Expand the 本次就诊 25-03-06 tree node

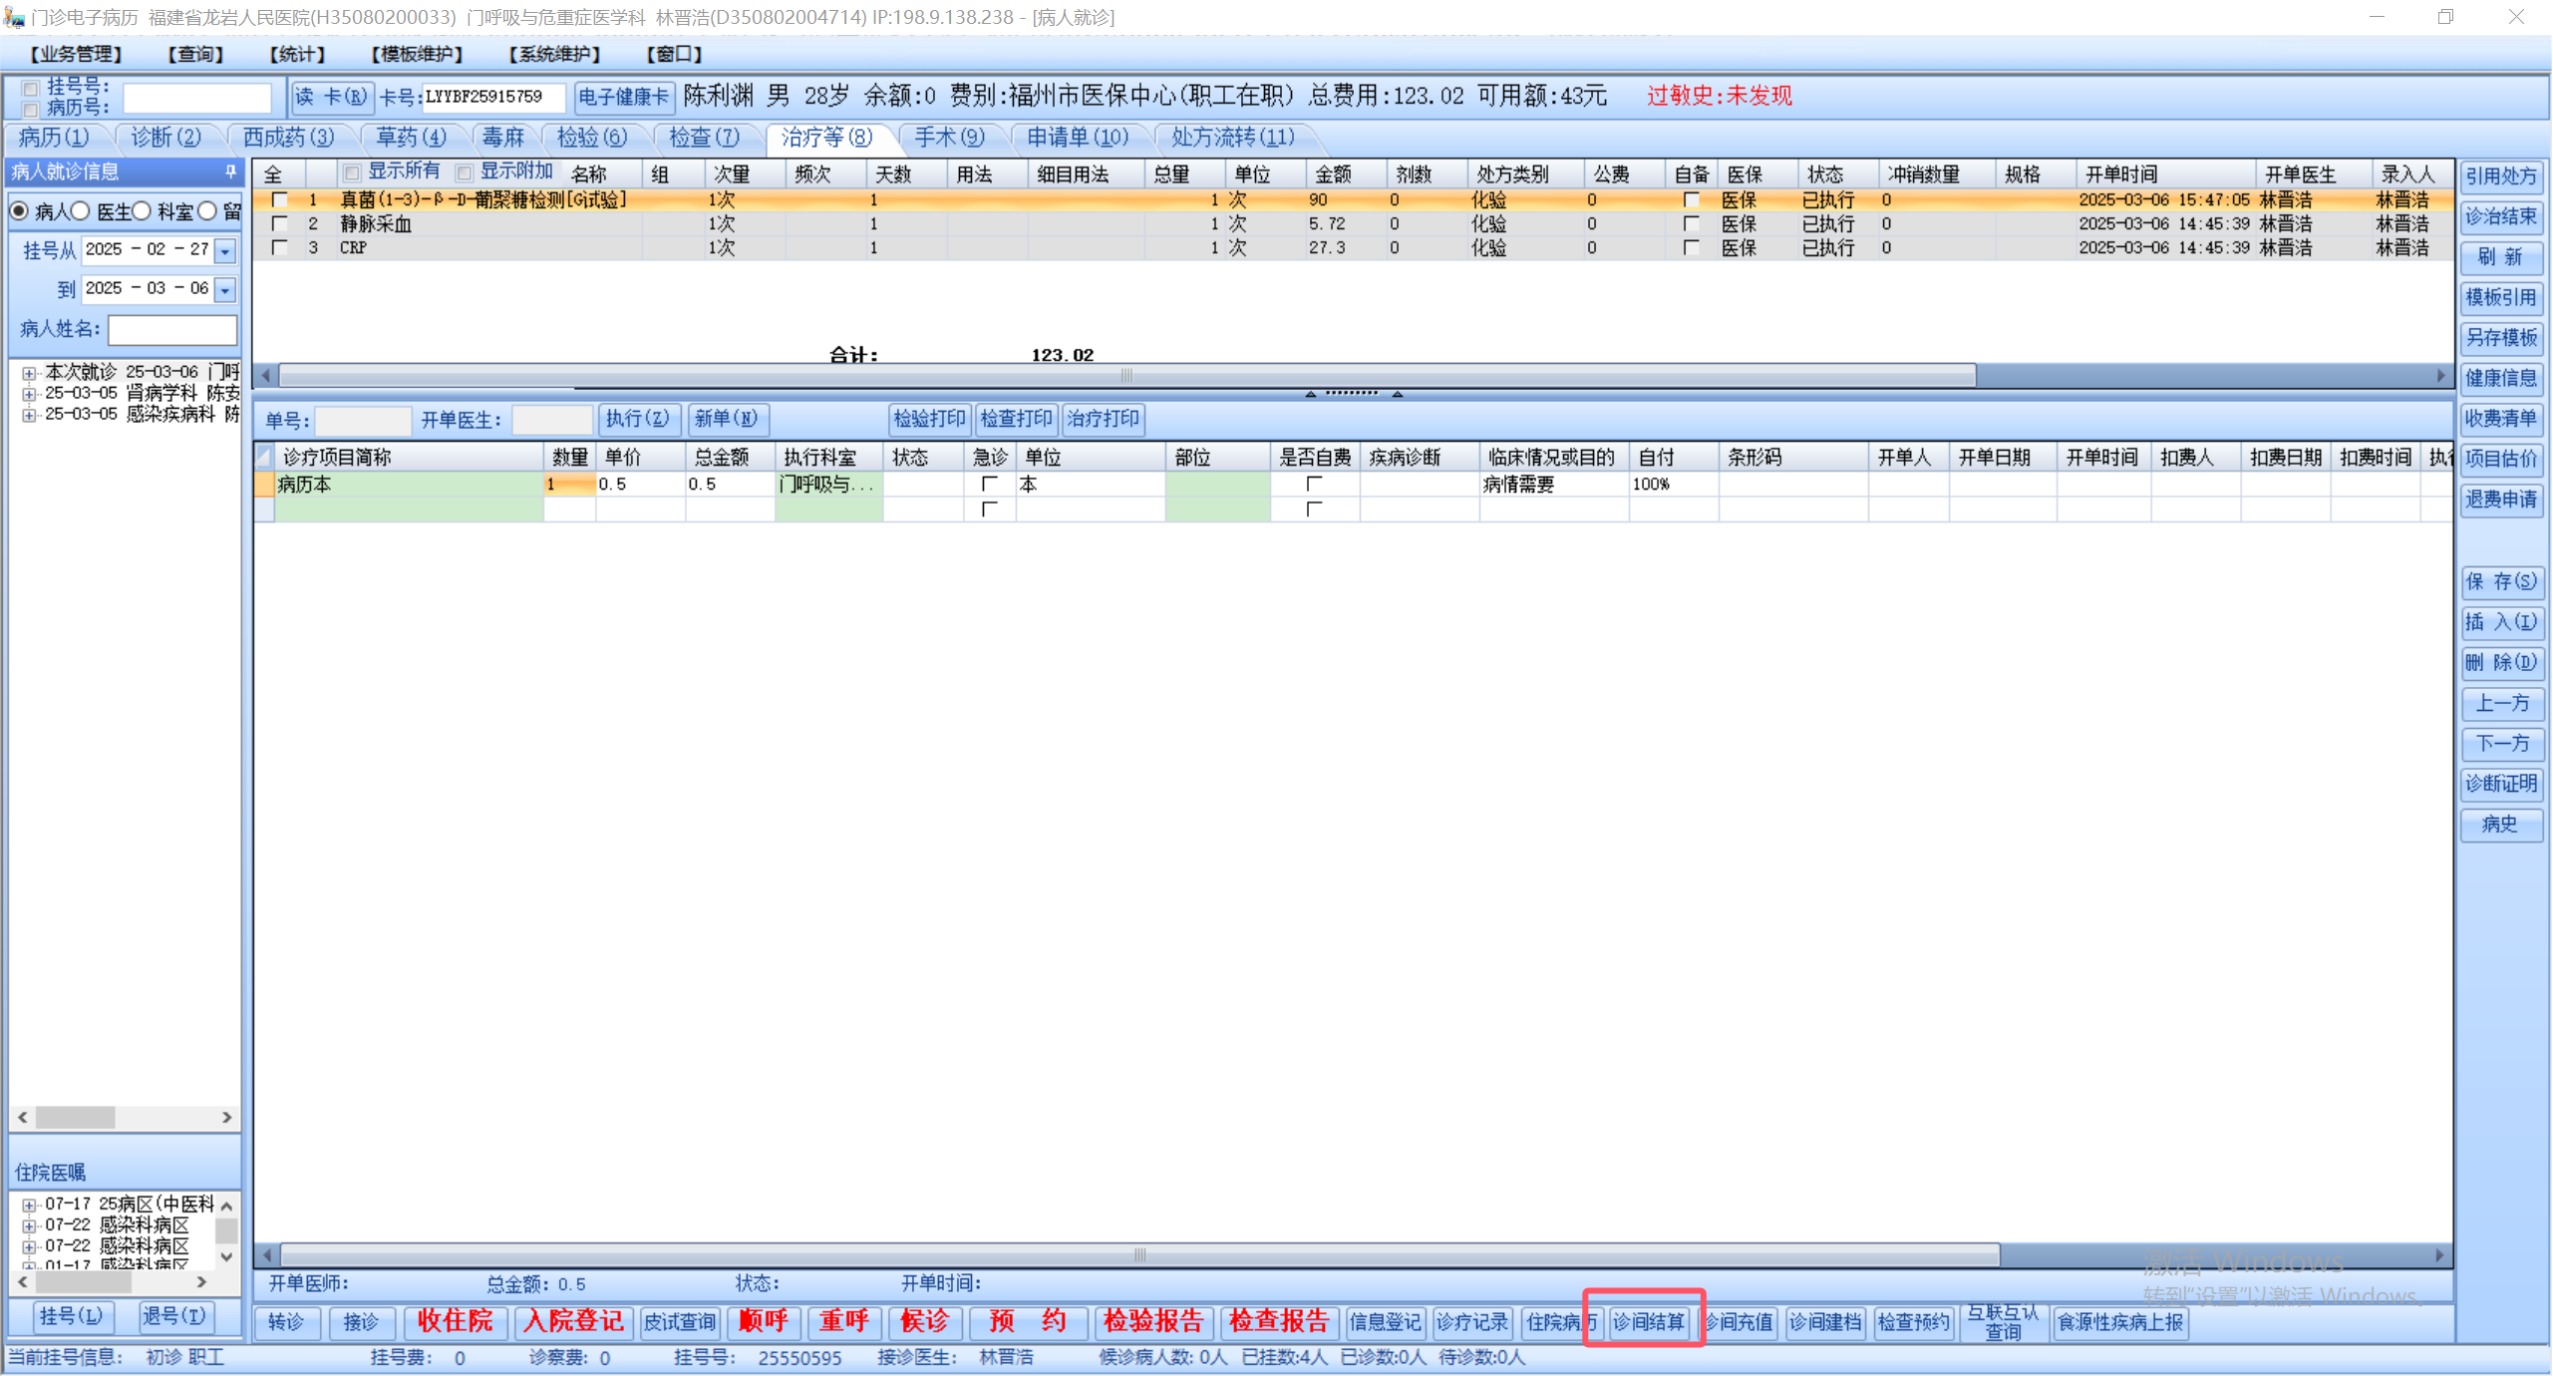29,373
